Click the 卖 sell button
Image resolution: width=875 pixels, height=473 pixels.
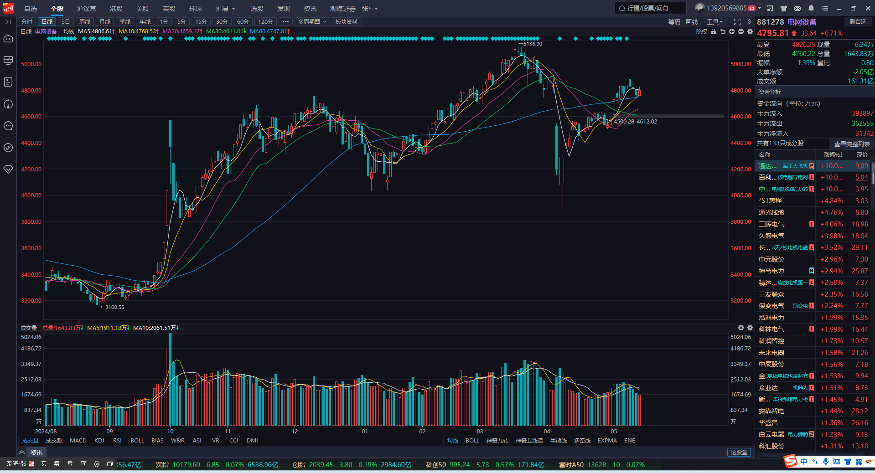tap(57, 464)
